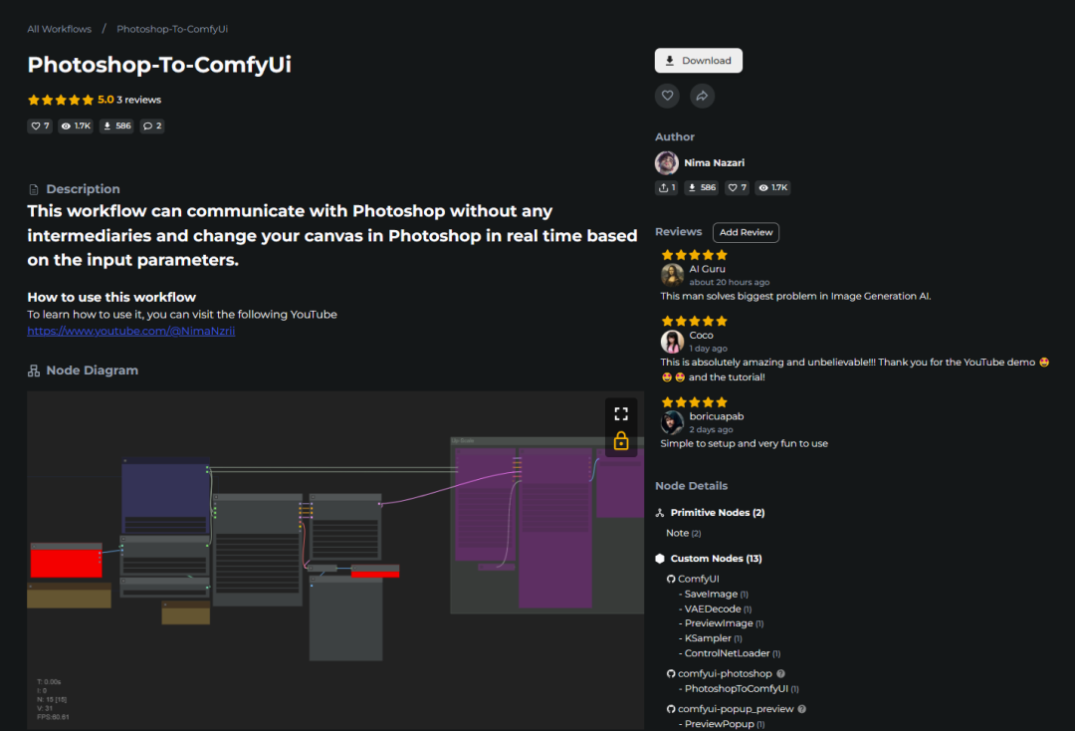The image size is (1075, 731).
Task: Toggle the diagram lock icon
Action: (x=621, y=440)
